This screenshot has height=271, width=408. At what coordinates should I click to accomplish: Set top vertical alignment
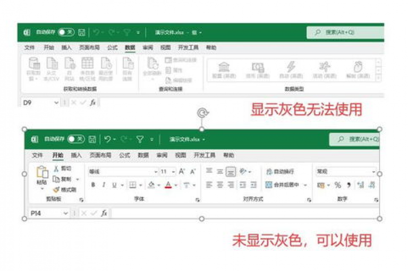click(209, 171)
